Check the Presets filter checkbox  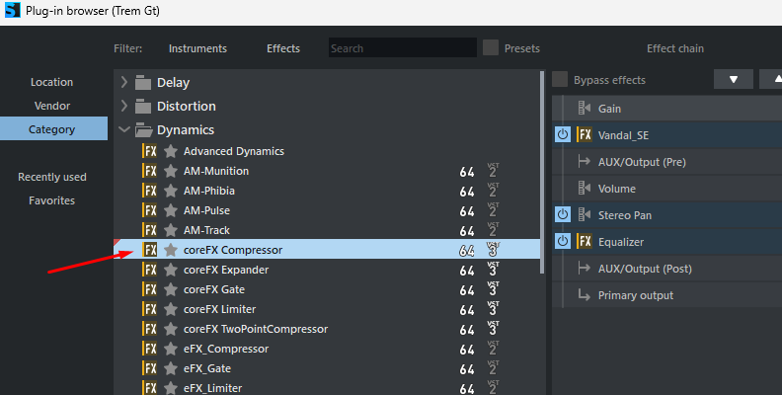point(491,47)
